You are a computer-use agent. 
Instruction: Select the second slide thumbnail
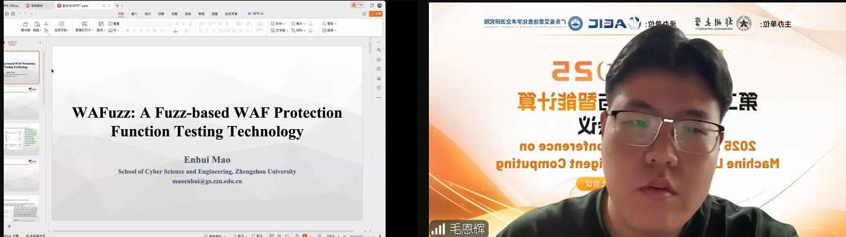pos(21,103)
